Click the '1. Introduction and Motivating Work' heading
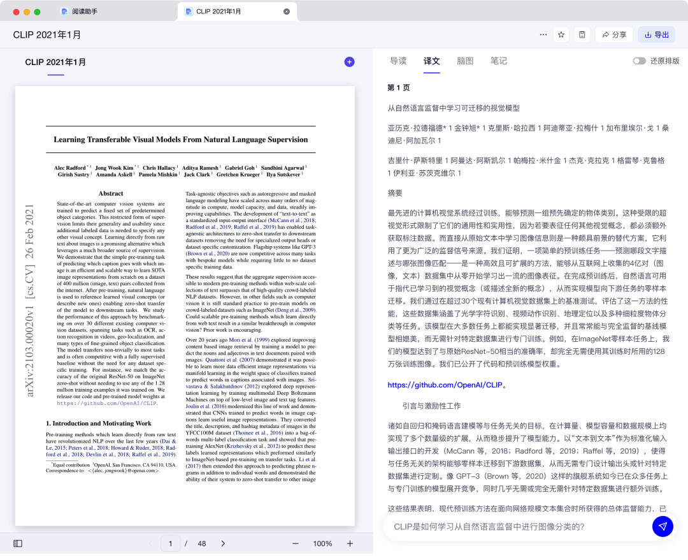The image size is (688, 560). click(99, 424)
